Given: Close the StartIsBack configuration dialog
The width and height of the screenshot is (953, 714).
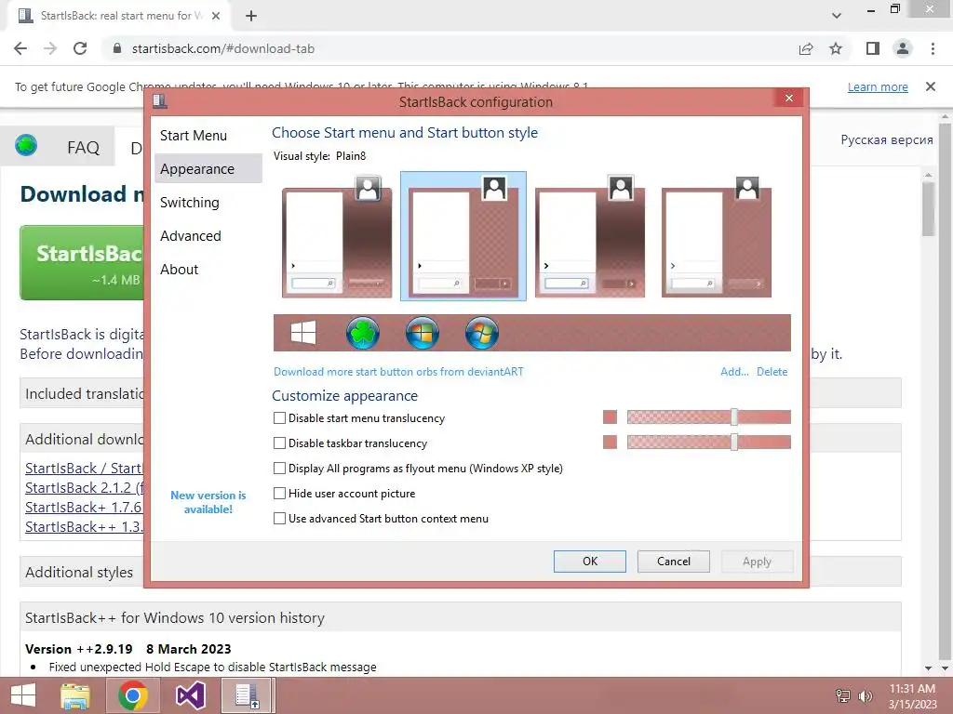Looking at the screenshot, I should pyautogui.click(x=789, y=98).
